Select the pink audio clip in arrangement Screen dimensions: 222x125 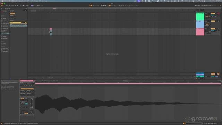coord(51,32)
